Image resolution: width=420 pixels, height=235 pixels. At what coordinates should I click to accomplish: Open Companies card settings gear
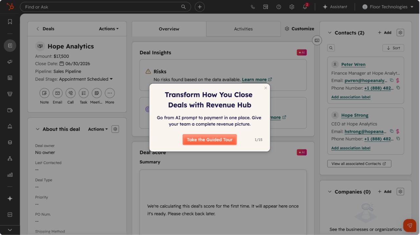(400, 192)
